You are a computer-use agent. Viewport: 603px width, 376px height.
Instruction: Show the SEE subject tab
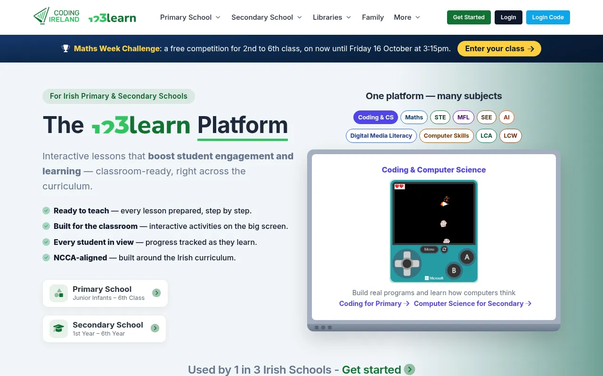coord(487,117)
